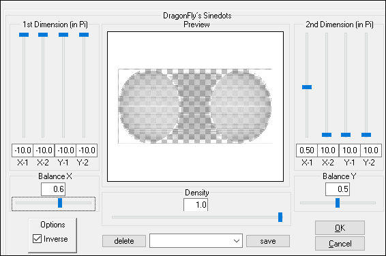Open the preset dropdown list

click(x=196, y=241)
